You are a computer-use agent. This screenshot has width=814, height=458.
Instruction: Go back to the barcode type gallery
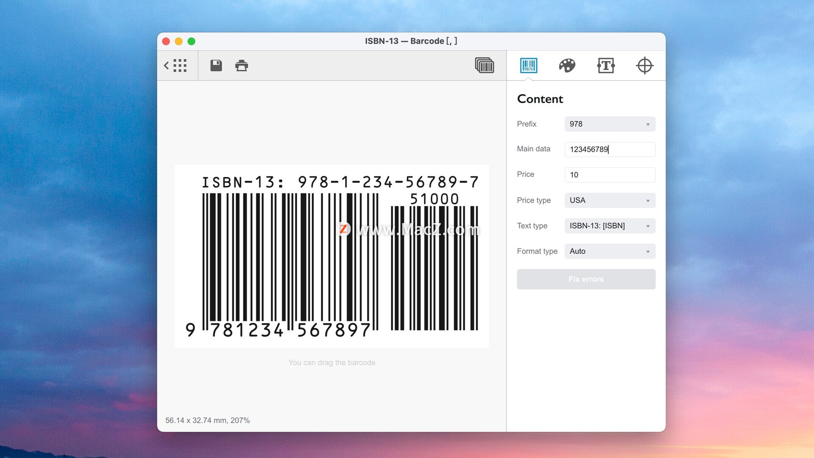point(176,66)
